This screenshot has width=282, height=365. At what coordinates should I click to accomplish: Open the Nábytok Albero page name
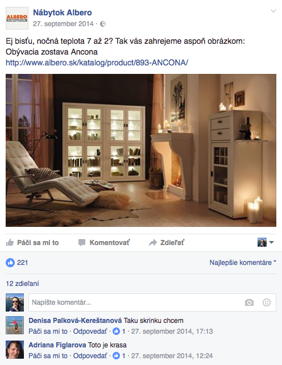point(63,13)
